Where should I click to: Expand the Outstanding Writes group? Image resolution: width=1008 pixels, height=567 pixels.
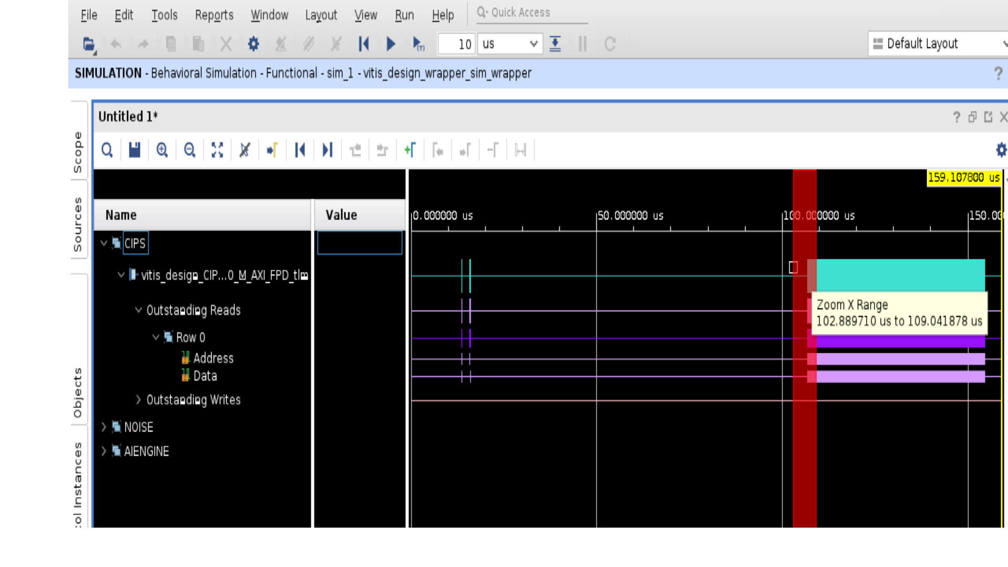[138, 400]
